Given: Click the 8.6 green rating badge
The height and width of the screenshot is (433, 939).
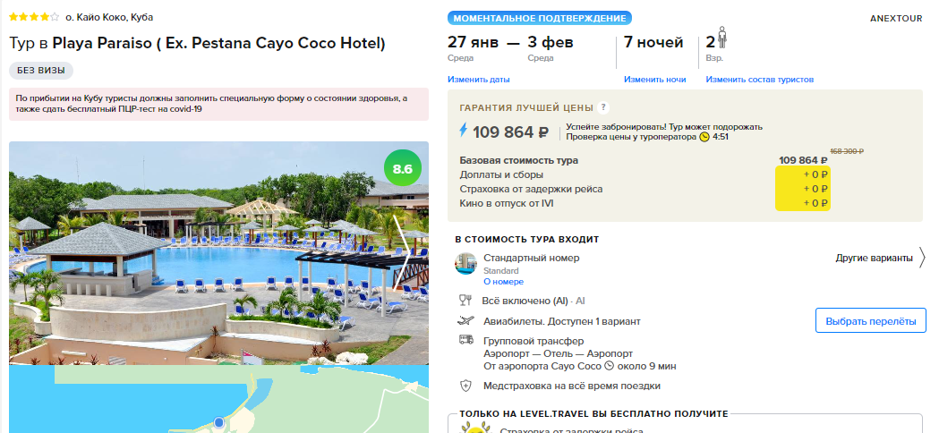Looking at the screenshot, I should [x=403, y=169].
